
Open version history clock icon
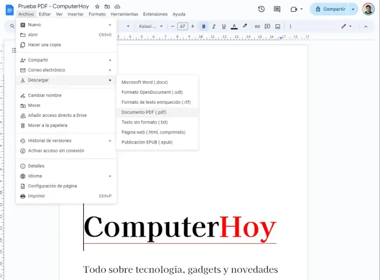point(262,9)
